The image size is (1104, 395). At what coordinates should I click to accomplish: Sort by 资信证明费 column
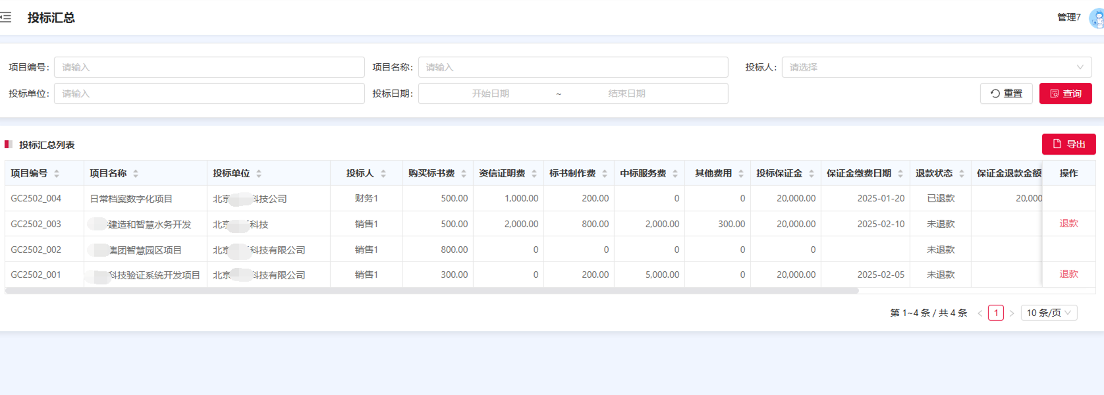[x=534, y=174]
